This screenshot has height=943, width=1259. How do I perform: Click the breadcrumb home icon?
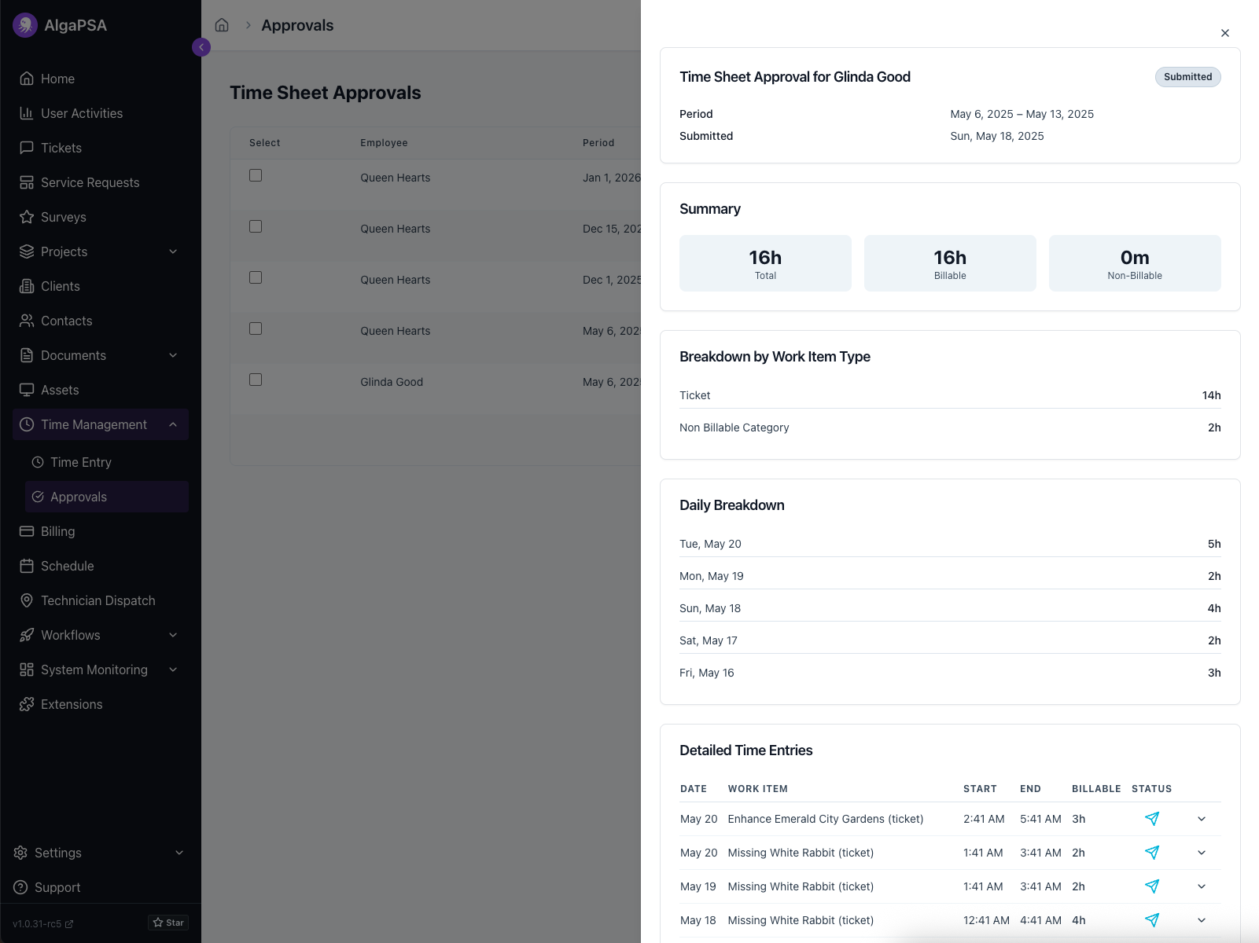222,25
